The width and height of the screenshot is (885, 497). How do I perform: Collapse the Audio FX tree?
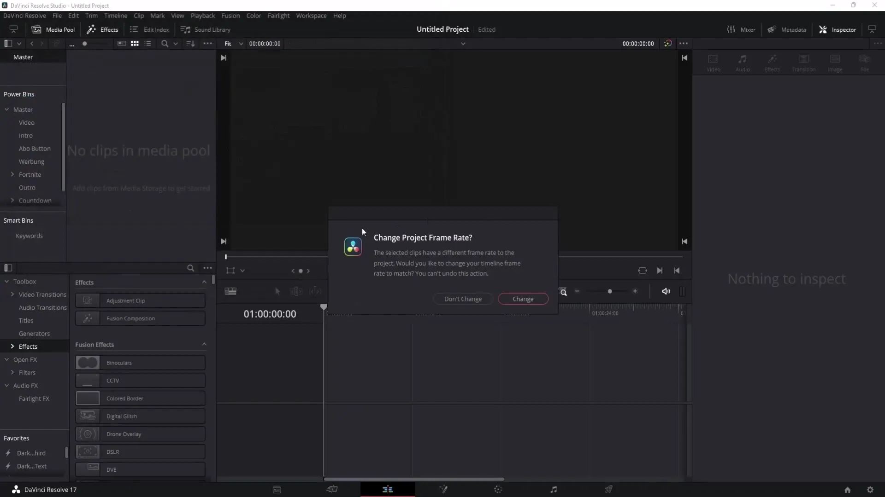click(x=7, y=386)
